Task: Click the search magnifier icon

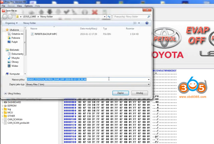Action: [148, 17]
